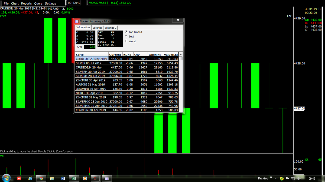Click the 09:42:42 time display
Image resolution: width=325 pixels, height=182 pixels.
point(74,3)
